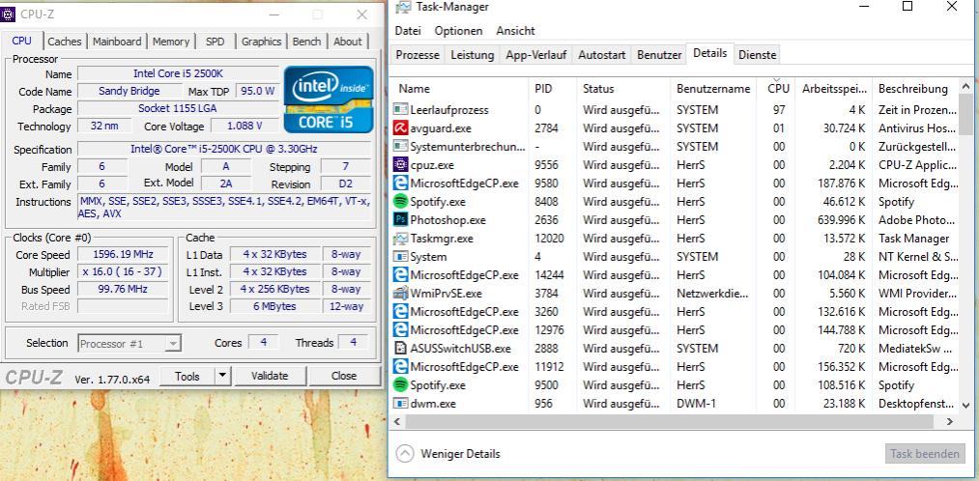This screenshot has width=979, height=481.
Task: Switch to the SPD tab
Action: pos(215,42)
